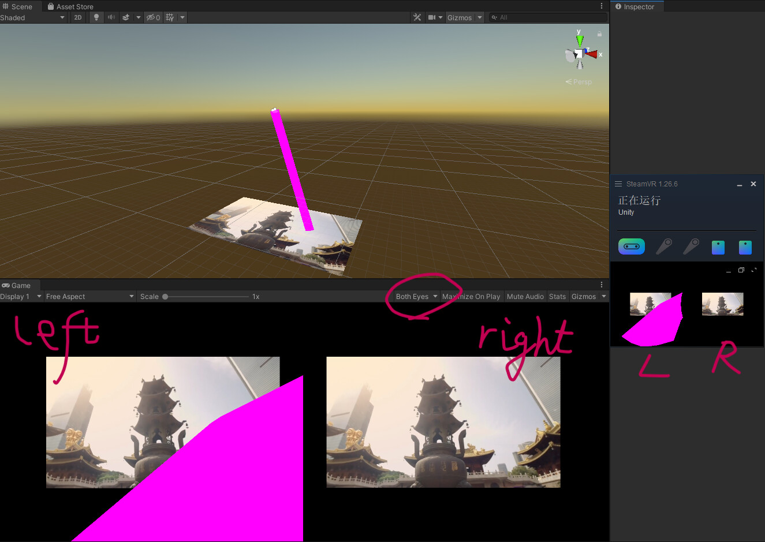Click the SteamVR headset status icon
Viewport: 765px width, 542px height.
(x=631, y=246)
